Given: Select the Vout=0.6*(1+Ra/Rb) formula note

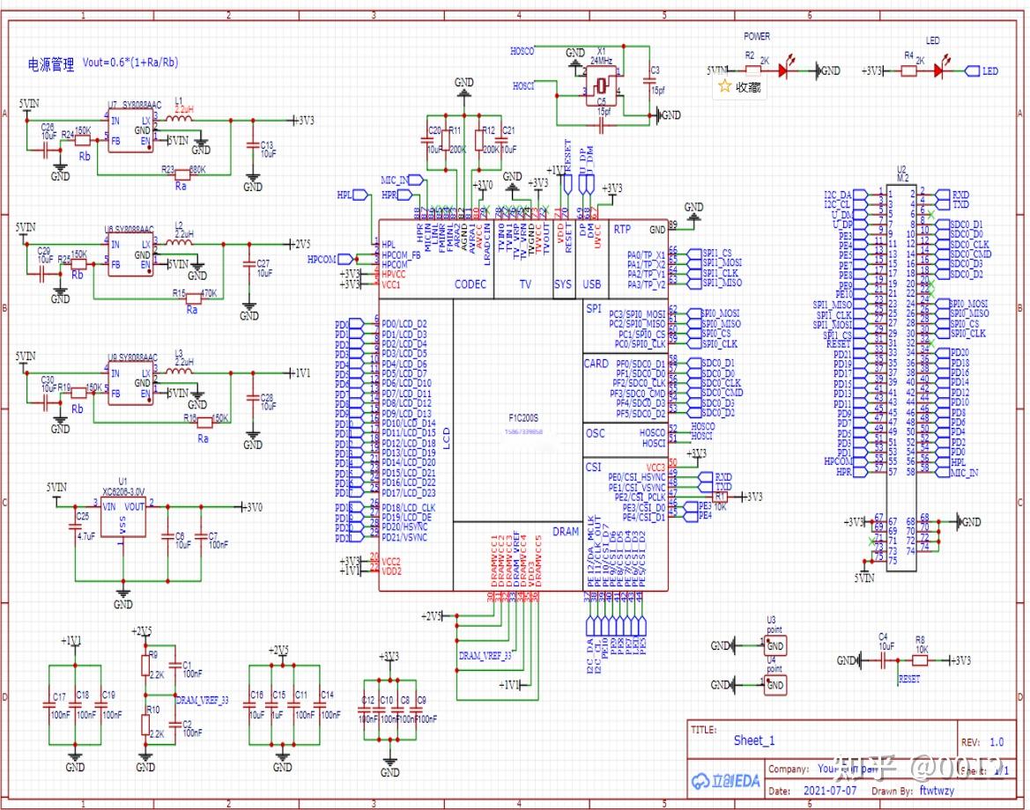Looking at the screenshot, I should 130,63.
